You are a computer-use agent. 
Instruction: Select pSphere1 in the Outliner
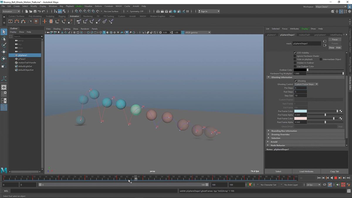(x=23, y=55)
